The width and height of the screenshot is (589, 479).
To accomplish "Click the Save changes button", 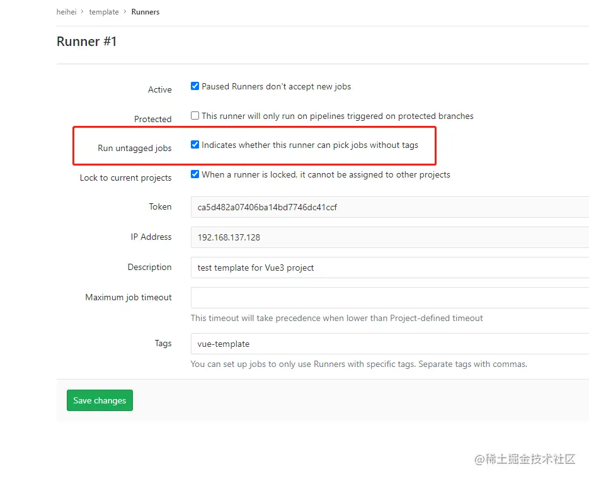I will 100,400.
